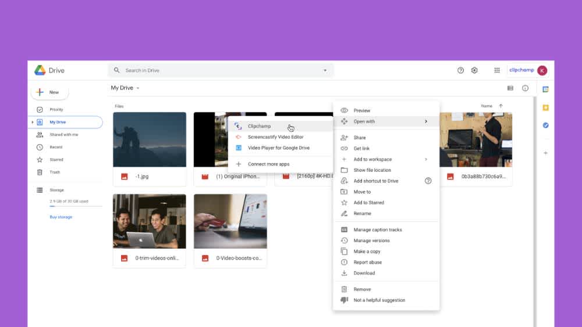Click the Google Drive logo
Viewport: 582px width, 327px height.
40,70
